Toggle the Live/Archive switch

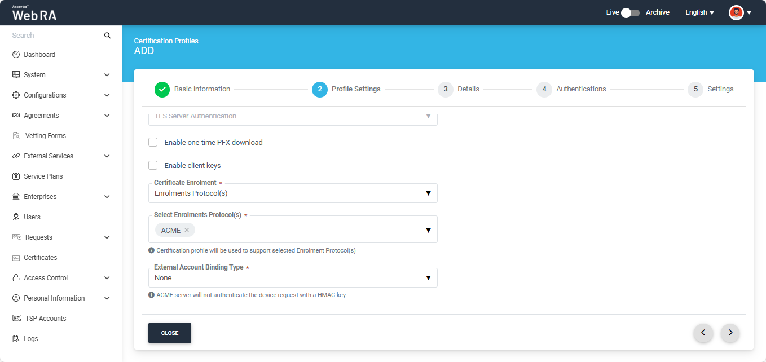pos(629,12)
